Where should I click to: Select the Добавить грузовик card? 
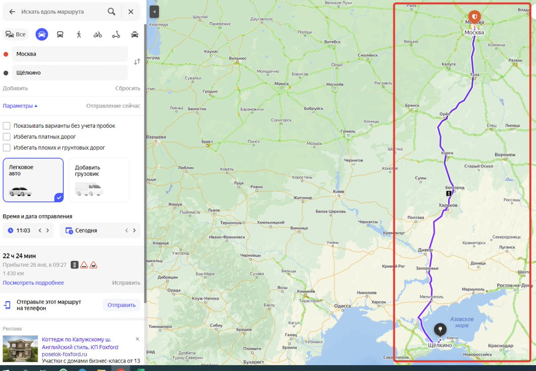pyautogui.click(x=98, y=180)
